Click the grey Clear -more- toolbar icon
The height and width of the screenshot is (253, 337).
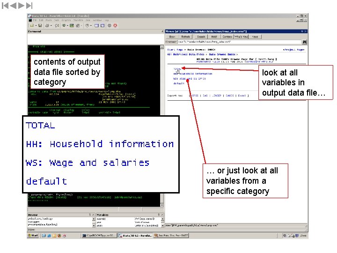pos(110,26)
